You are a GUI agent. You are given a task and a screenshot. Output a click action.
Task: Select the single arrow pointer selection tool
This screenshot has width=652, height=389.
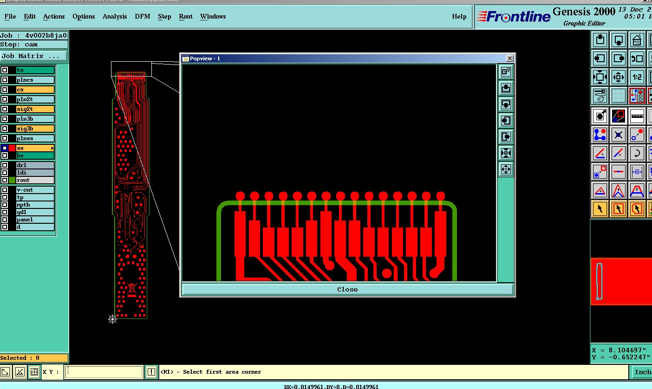(x=600, y=209)
